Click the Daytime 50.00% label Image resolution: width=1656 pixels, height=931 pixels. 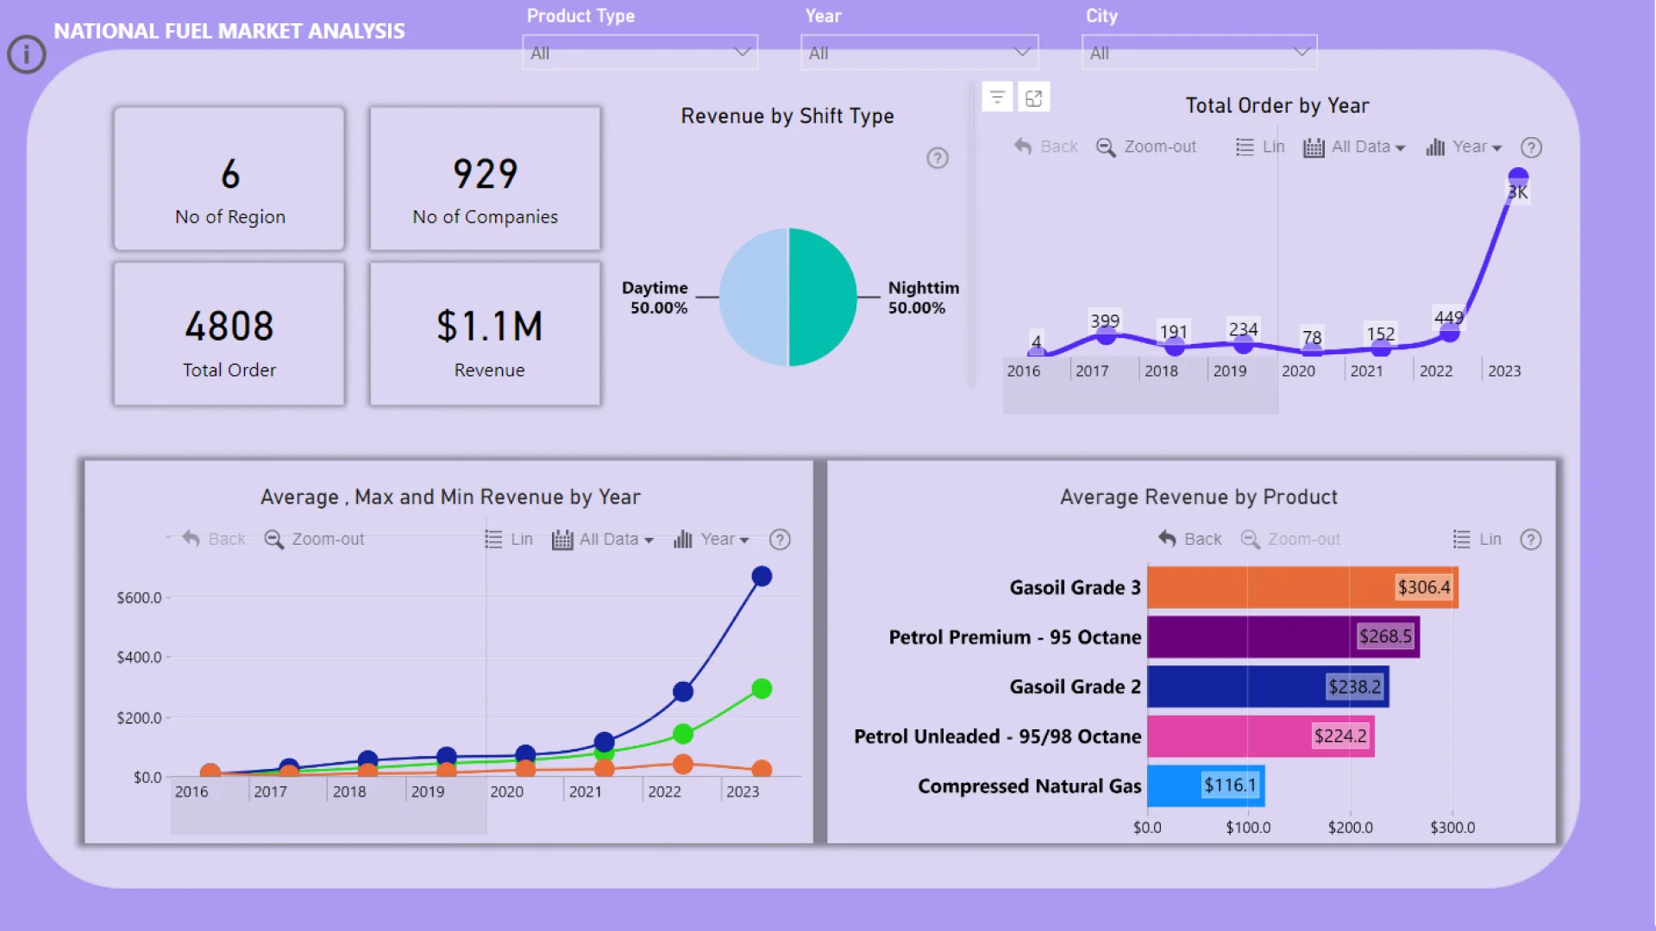(655, 297)
